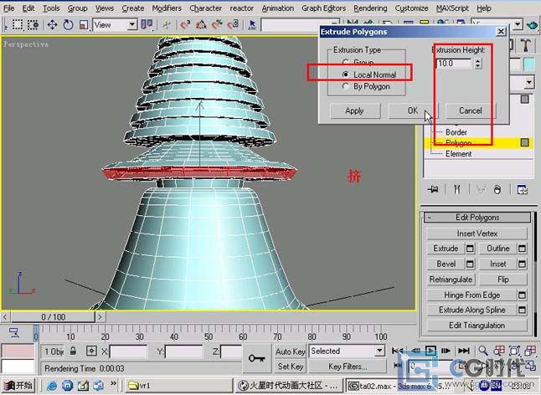
Task: Click the object color swatch in command panel
Action: (x=528, y=64)
